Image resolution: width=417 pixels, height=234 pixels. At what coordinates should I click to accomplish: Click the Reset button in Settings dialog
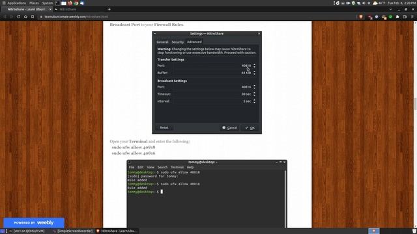(x=164, y=127)
